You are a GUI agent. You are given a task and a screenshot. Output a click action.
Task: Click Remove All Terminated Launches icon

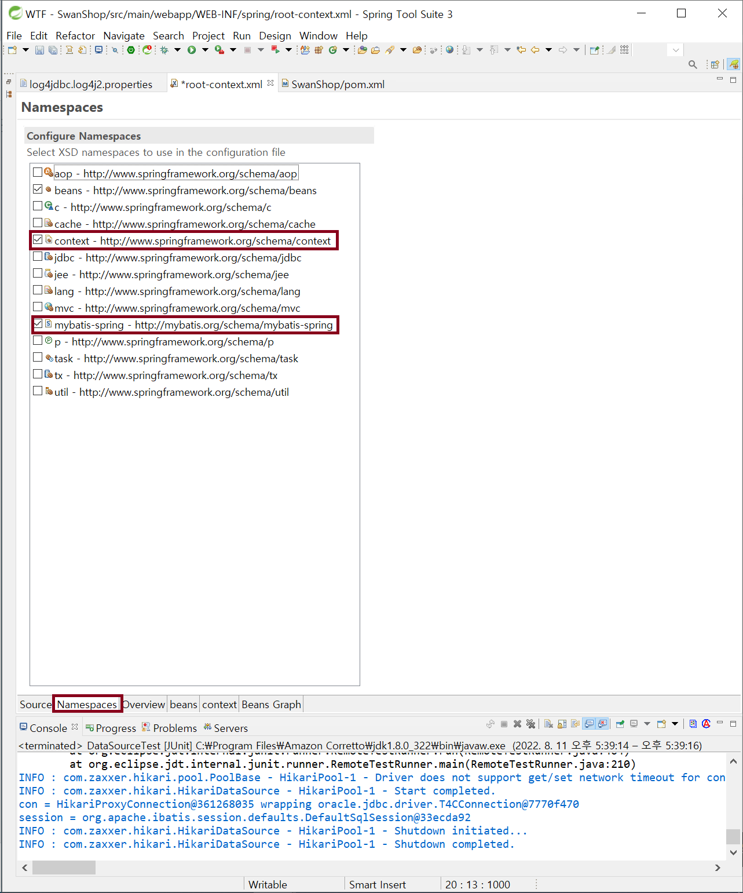[530, 724]
